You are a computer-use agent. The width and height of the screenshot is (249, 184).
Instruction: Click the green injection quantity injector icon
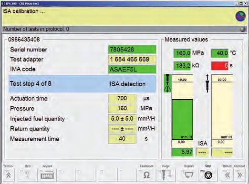tap(167, 83)
